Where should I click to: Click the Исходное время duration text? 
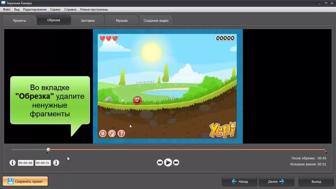(x=308, y=164)
